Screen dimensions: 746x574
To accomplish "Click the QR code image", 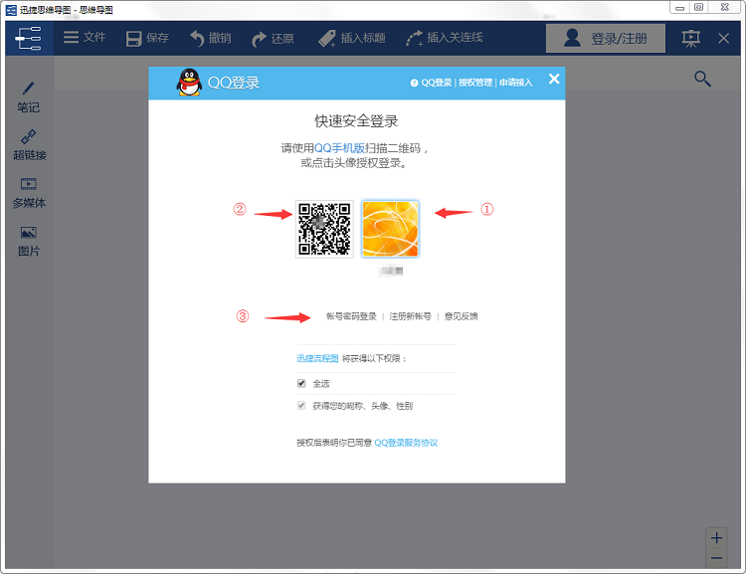I will [x=324, y=229].
